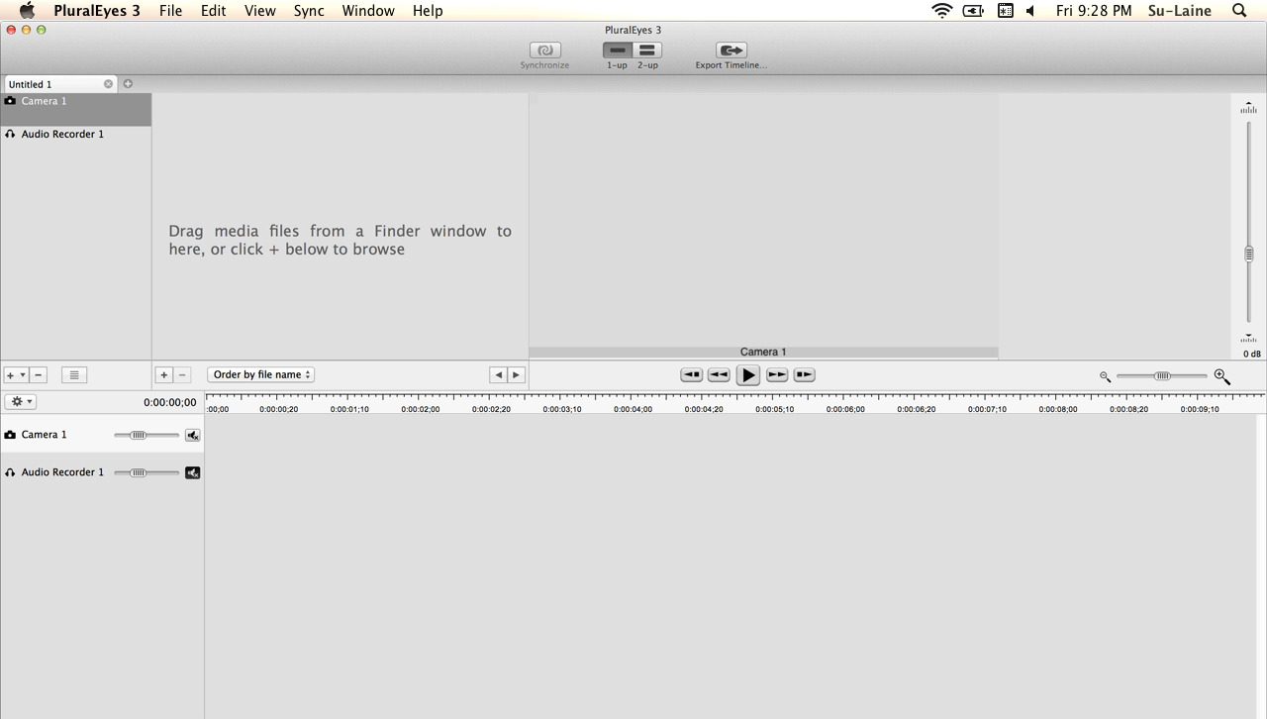The width and height of the screenshot is (1267, 719).
Task: Open the gear settings dropdown
Action: [21, 402]
